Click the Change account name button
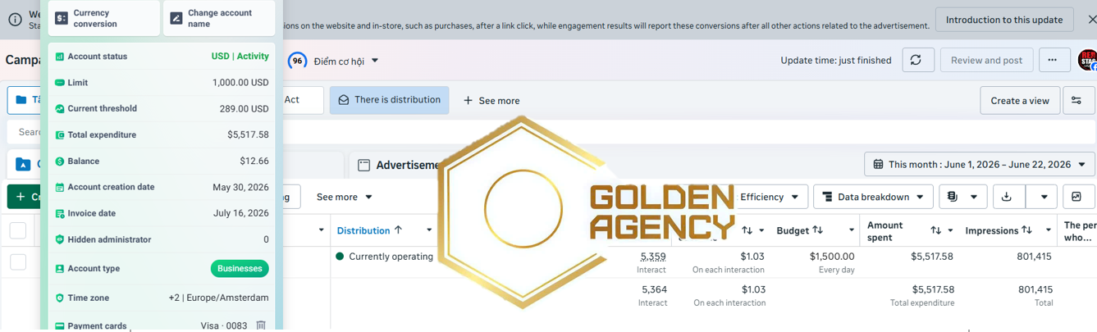Viewport: 1097px width, 332px height. pyautogui.click(x=219, y=18)
